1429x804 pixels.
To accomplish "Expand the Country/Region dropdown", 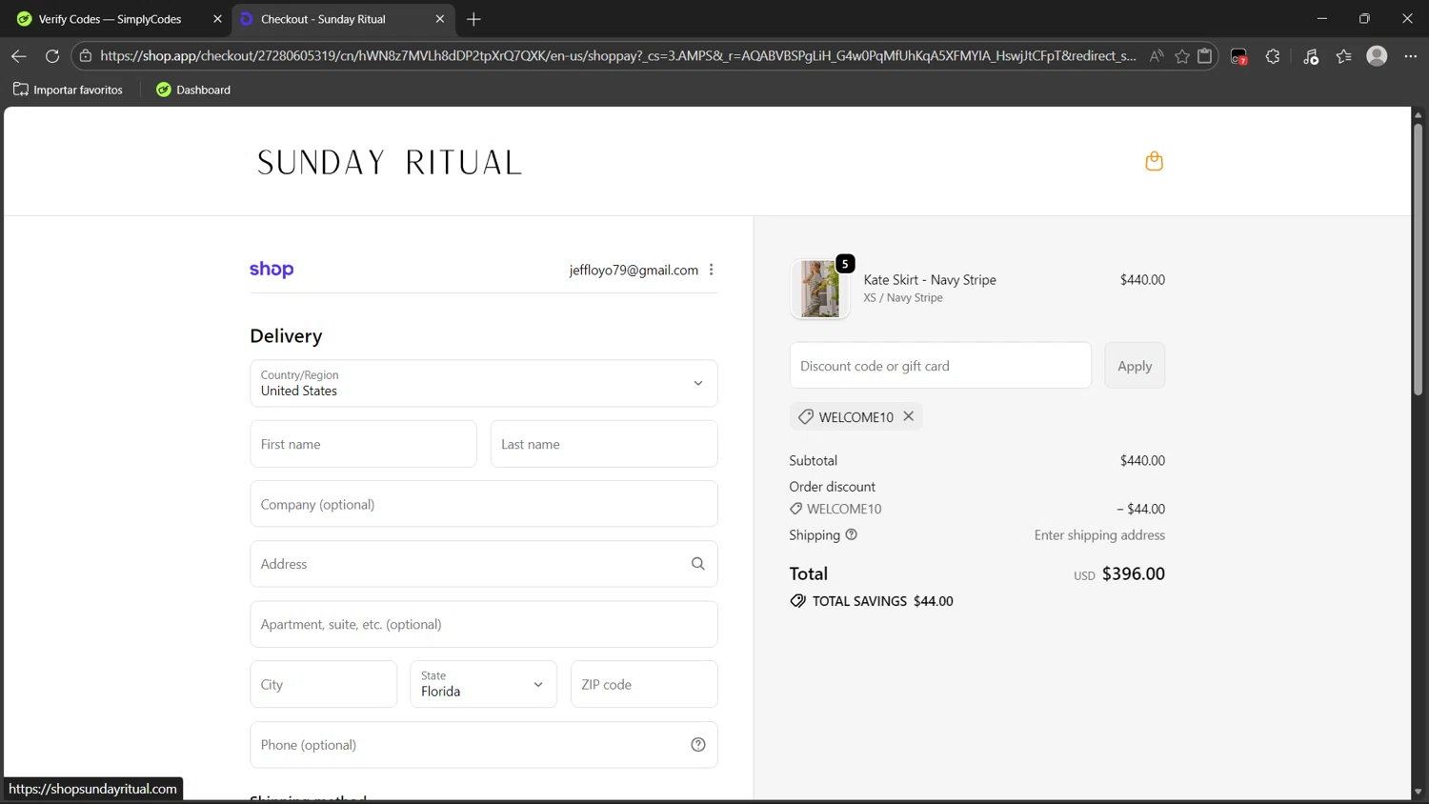I will 484,383.
